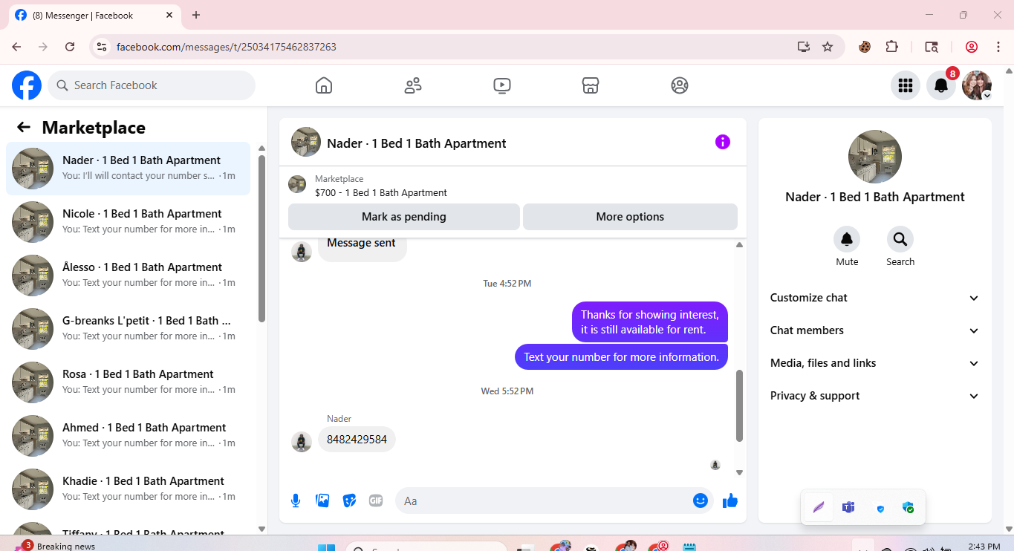Click More options button

coord(630,217)
